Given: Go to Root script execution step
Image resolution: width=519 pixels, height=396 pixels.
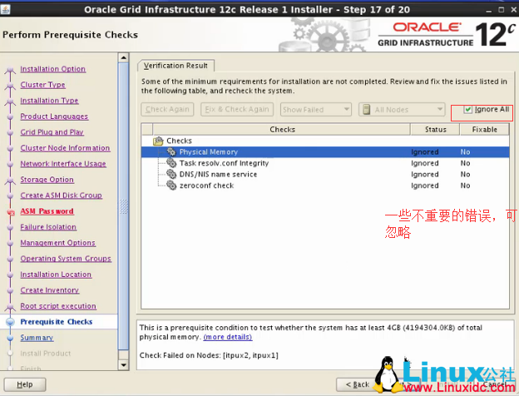Looking at the screenshot, I should [x=58, y=306].
